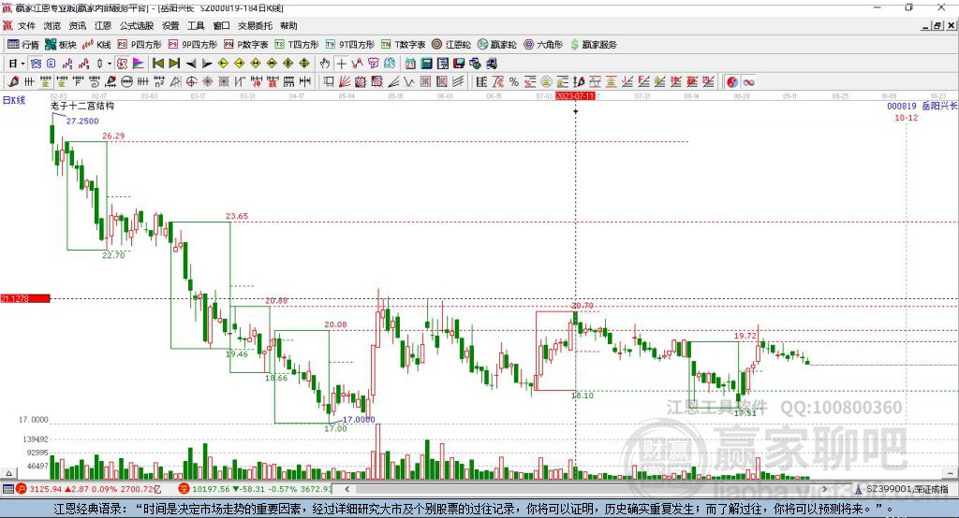This screenshot has width=959, height=518.
Task: Open the 江恩轮 Gann wheel
Action: pos(451,45)
